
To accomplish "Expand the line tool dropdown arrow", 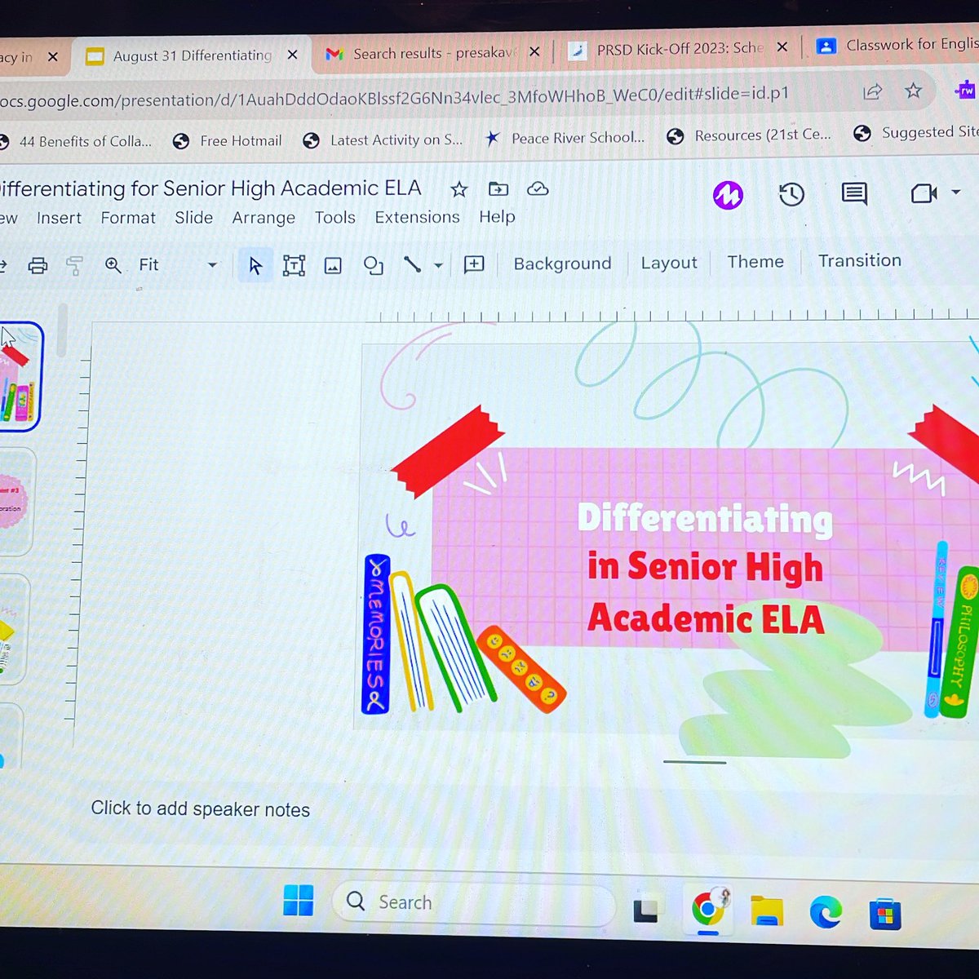I will [x=438, y=265].
